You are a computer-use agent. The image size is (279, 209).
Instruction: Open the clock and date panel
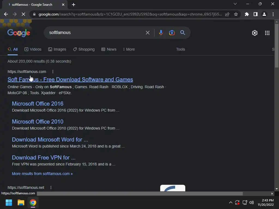[266, 202]
